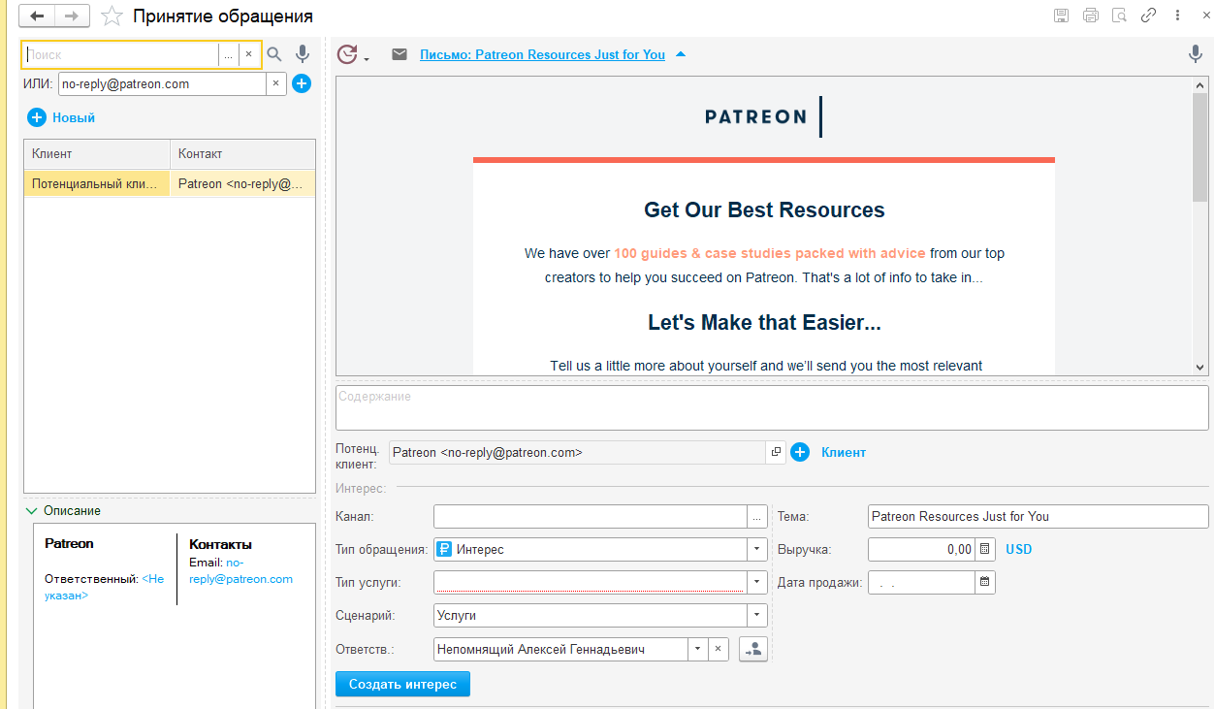Click plus icon next to Клиент

coord(800,452)
